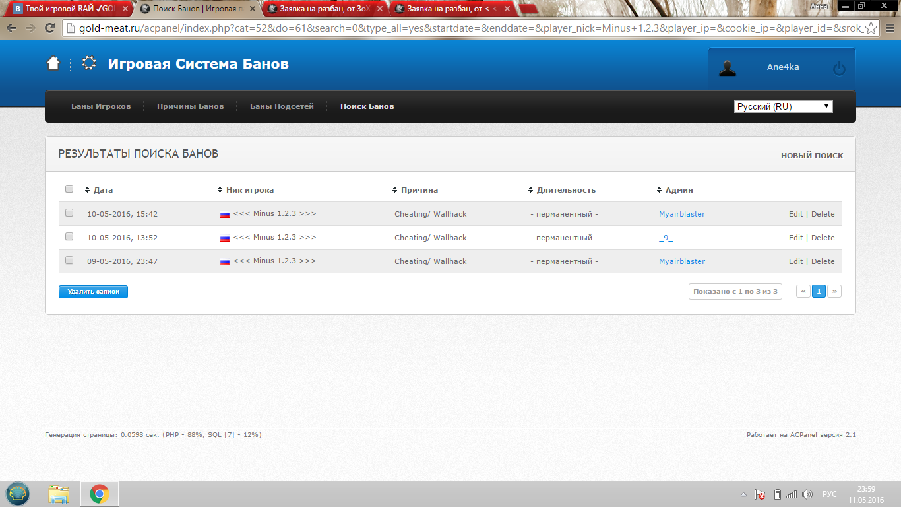Viewport: 901px width, 507px height.
Task: Open the Баны Игроков menu item
Action: click(101, 106)
